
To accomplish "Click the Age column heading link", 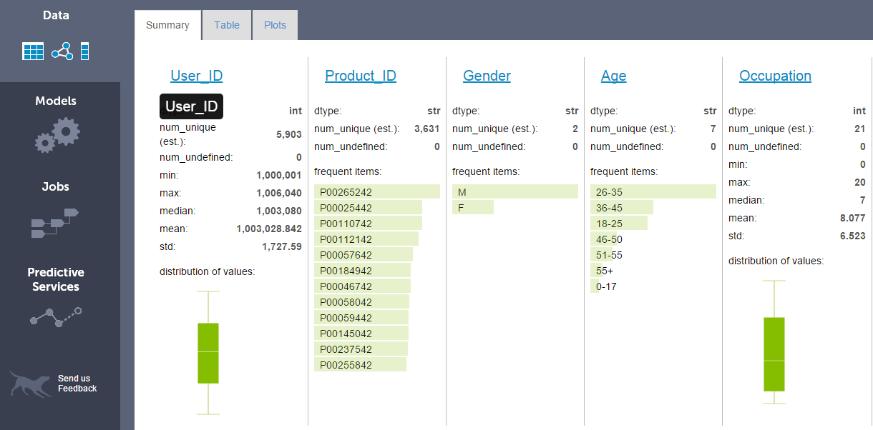I will click(x=613, y=76).
